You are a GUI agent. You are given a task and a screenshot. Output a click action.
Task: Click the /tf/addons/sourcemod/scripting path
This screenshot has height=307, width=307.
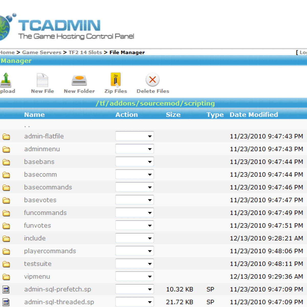pyautogui.click(x=155, y=103)
